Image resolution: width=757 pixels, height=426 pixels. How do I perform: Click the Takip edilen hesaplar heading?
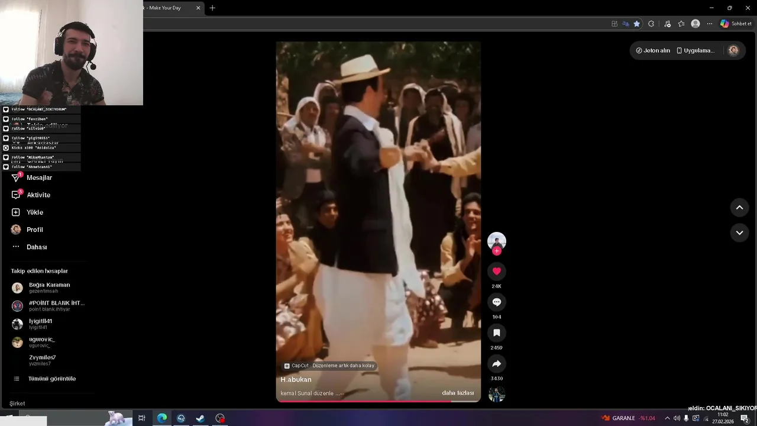pos(39,271)
